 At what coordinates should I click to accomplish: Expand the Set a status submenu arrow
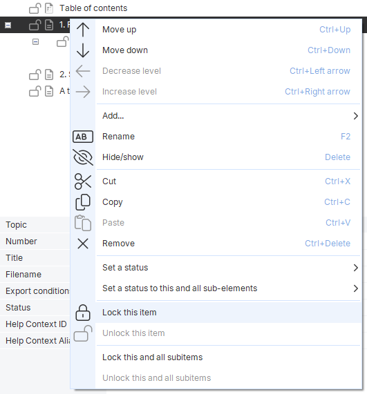[355, 268]
